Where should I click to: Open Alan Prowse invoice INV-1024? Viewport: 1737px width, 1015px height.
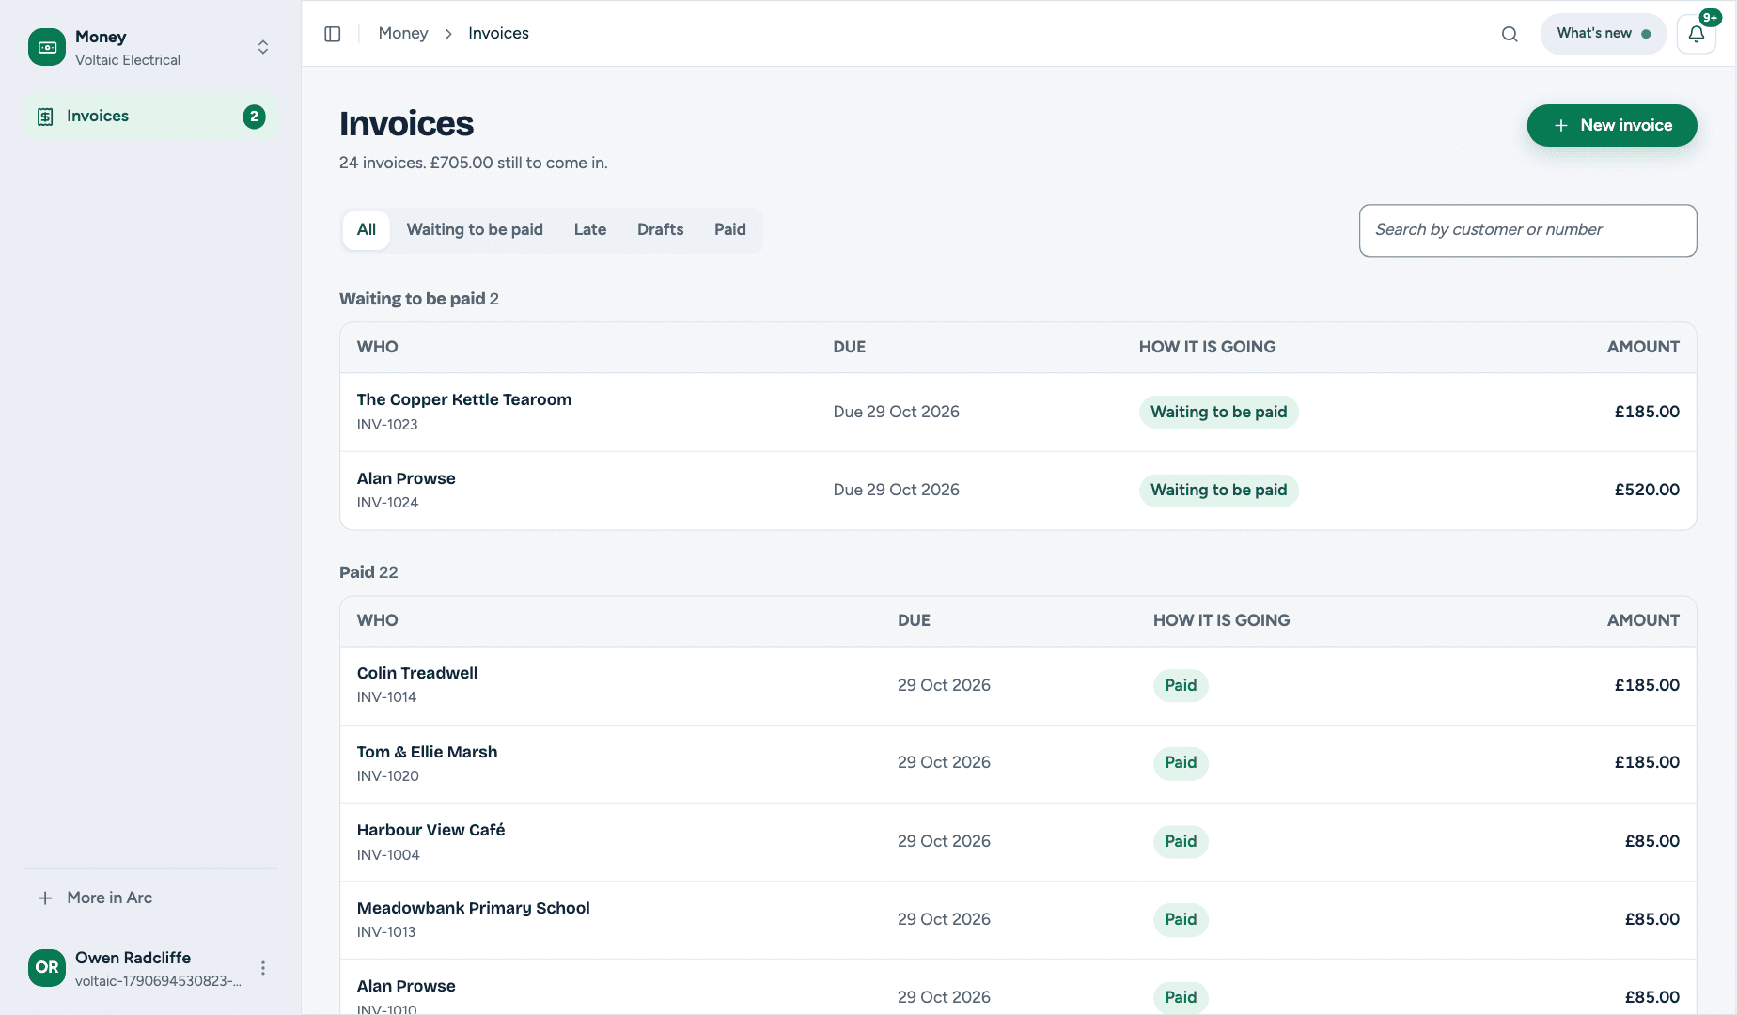[x=1018, y=491]
